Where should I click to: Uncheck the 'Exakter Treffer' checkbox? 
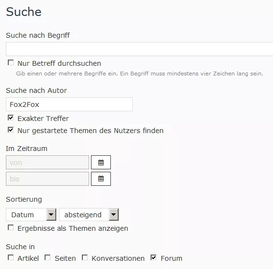(x=11, y=118)
